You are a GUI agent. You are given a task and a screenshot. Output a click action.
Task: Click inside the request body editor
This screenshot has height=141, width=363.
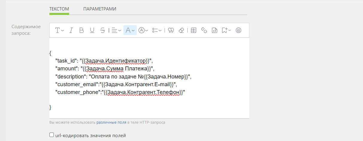click(149, 78)
